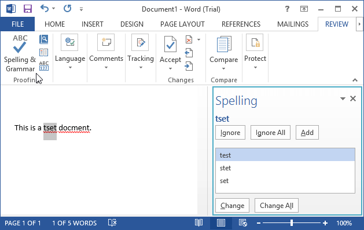
Task: Open Ribbon Display Options icon
Action: [x=304, y=9]
